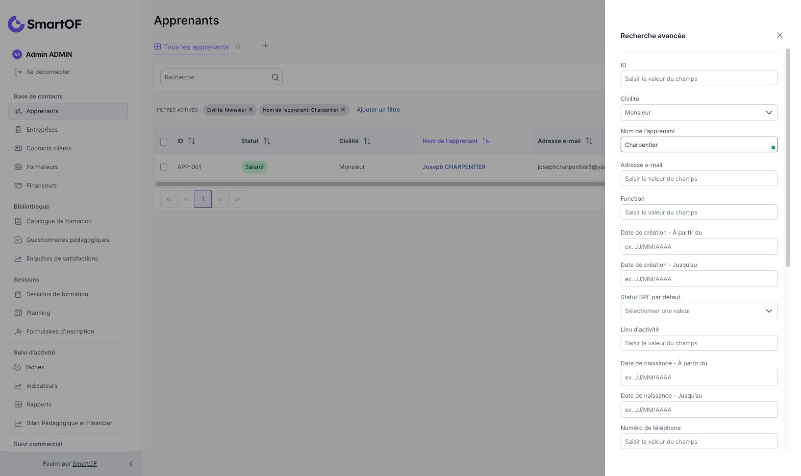Add a new view with plus icon
801x476 pixels.
tap(266, 46)
